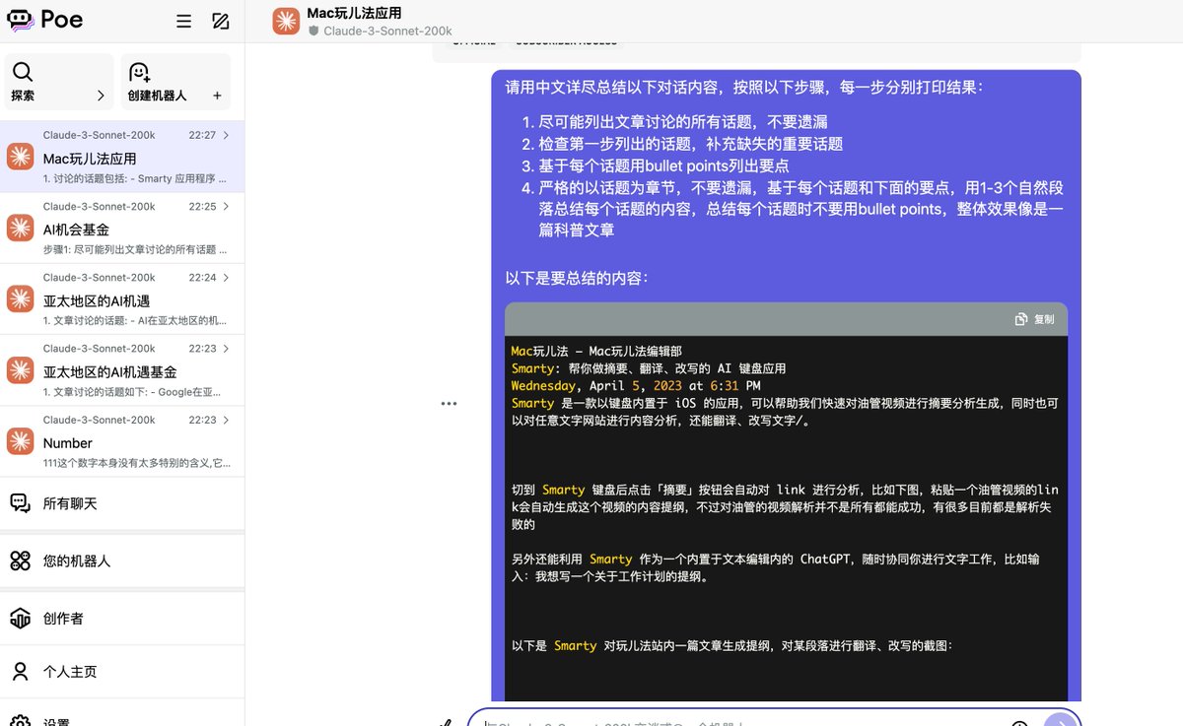This screenshot has height=726, width=1183.
Task: Open the 亚太地区的AI机遇基金 chat
Action: [x=122, y=369]
